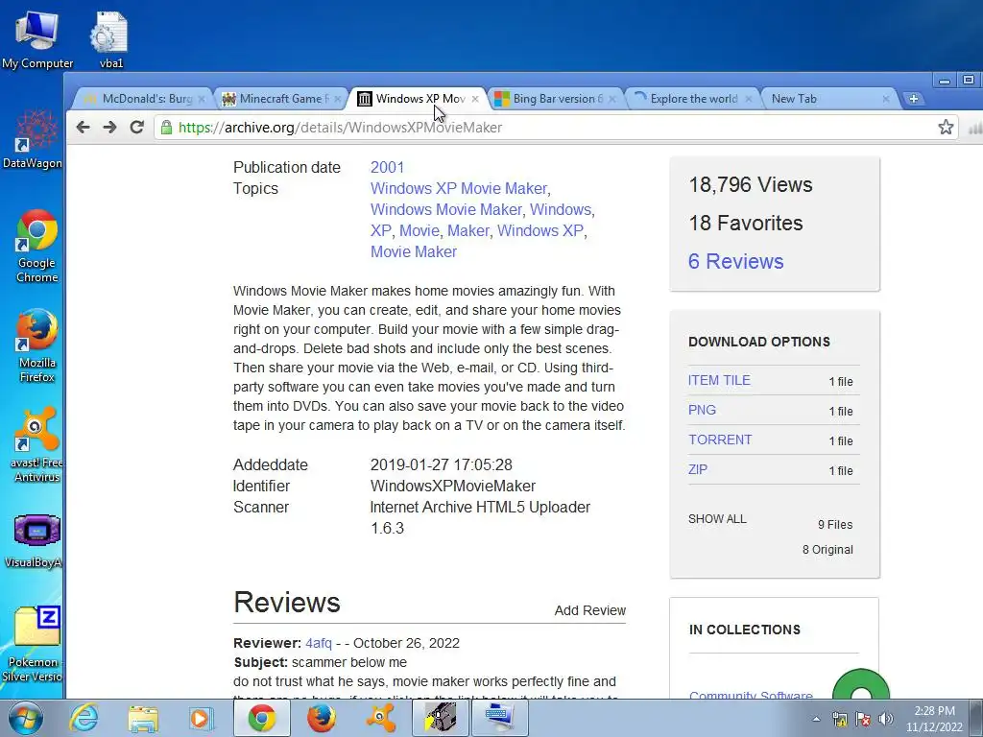The width and height of the screenshot is (983, 737).
Task: Download the PNG file option
Action: (702, 410)
